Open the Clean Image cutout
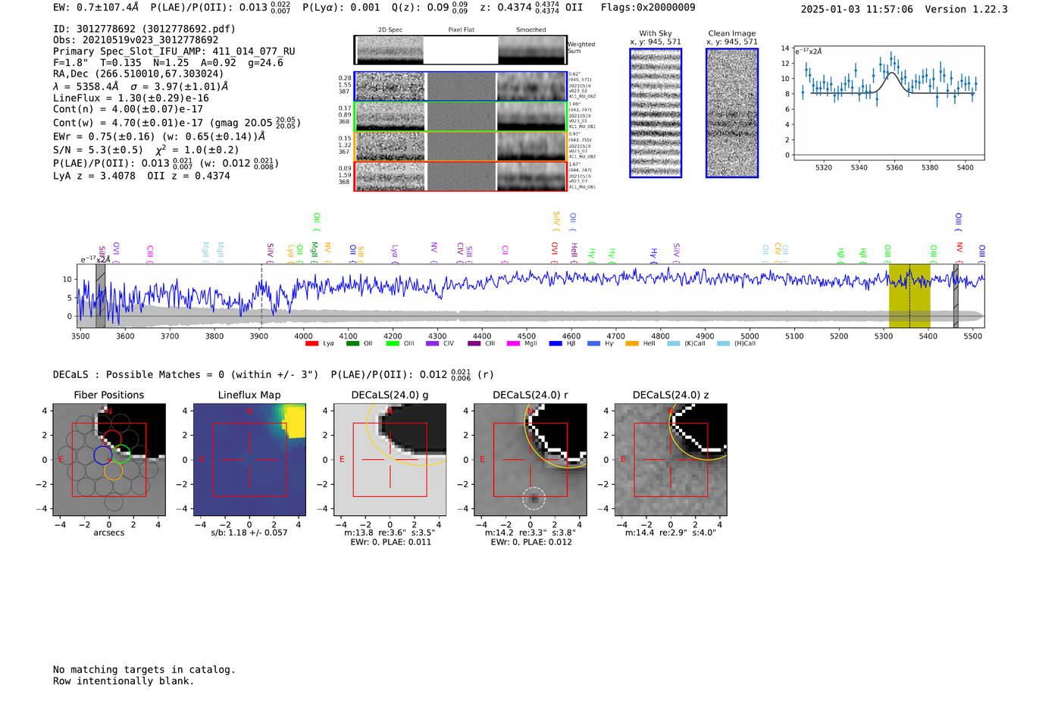The width and height of the screenshot is (1061, 722). coord(732,113)
